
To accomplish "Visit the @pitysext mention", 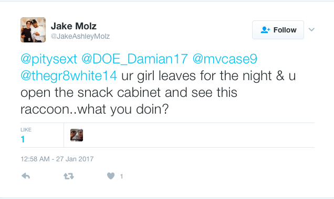I will (49, 59).
